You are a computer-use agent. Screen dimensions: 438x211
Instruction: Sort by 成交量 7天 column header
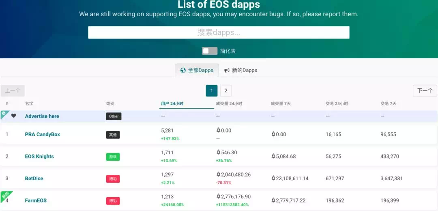coord(281,104)
